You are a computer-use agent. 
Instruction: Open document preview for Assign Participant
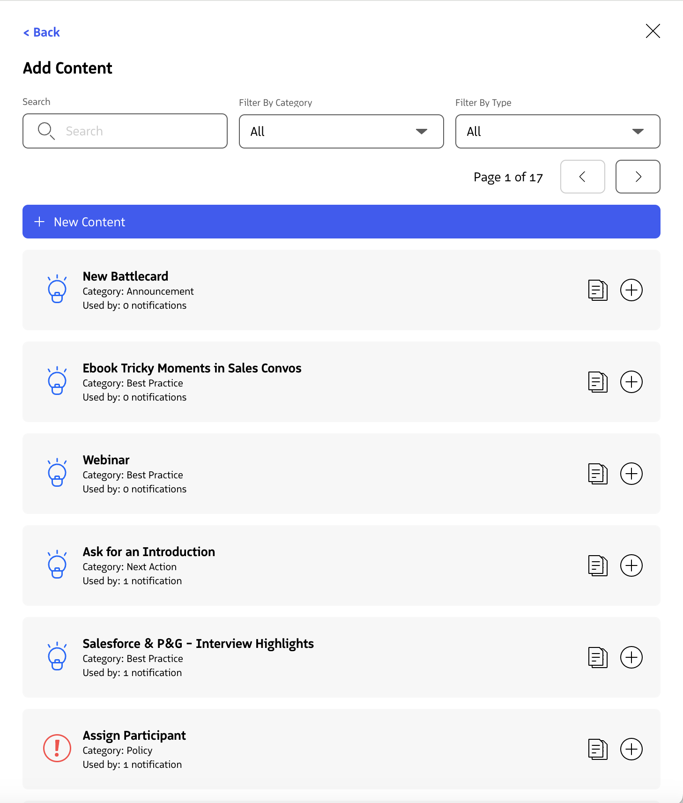(x=598, y=749)
